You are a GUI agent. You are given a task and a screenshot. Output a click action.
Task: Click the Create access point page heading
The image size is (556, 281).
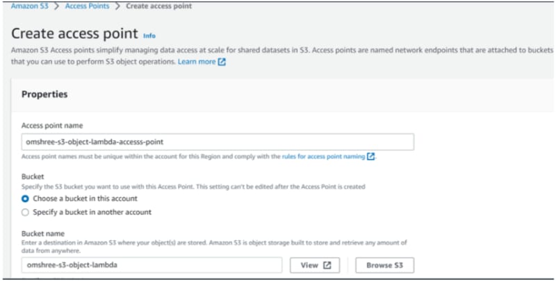pos(74,34)
